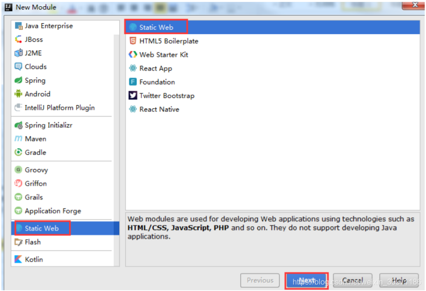Screen dimensions: 426x291
Task: Click the Spring leaf icon
Action: click(18, 80)
